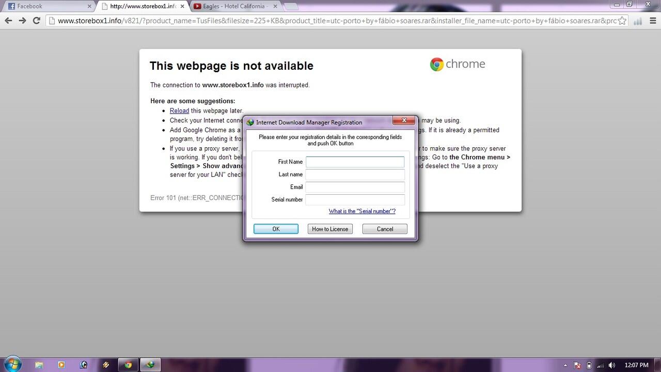Confirm registration with the OK button
Viewport: 661px width, 372px height.
point(276,229)
